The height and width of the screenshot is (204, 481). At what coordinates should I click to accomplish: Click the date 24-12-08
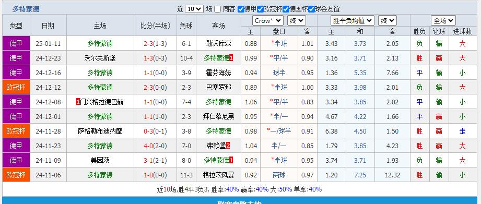pos(48,102)
